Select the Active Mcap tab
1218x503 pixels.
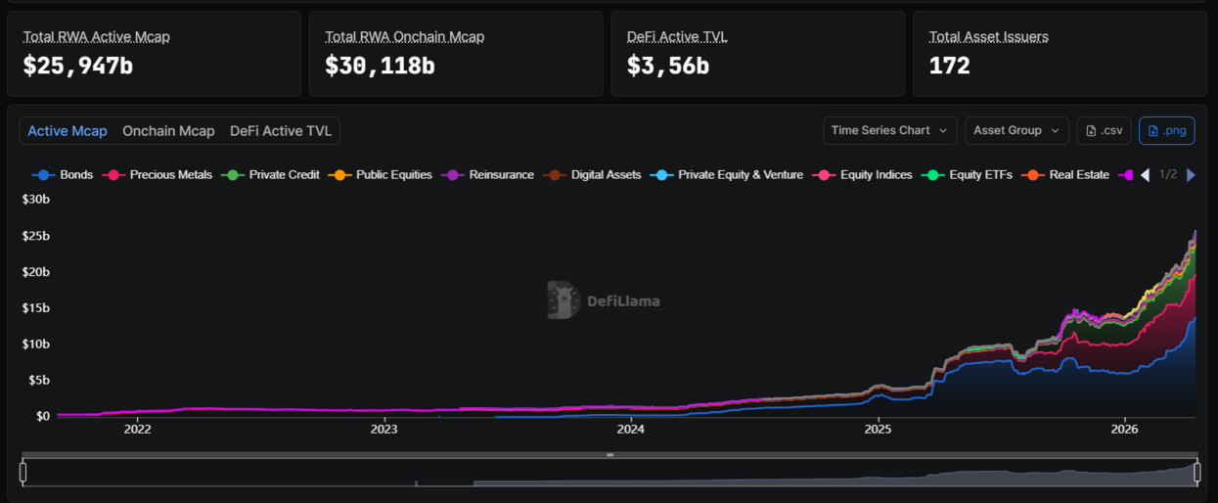68,131
